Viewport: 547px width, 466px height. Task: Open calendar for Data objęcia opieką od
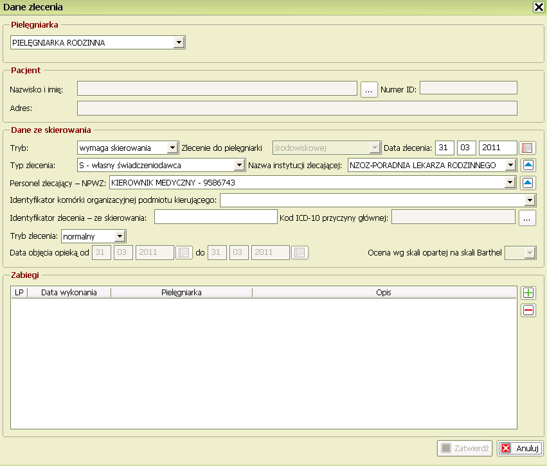coord(184,252)
